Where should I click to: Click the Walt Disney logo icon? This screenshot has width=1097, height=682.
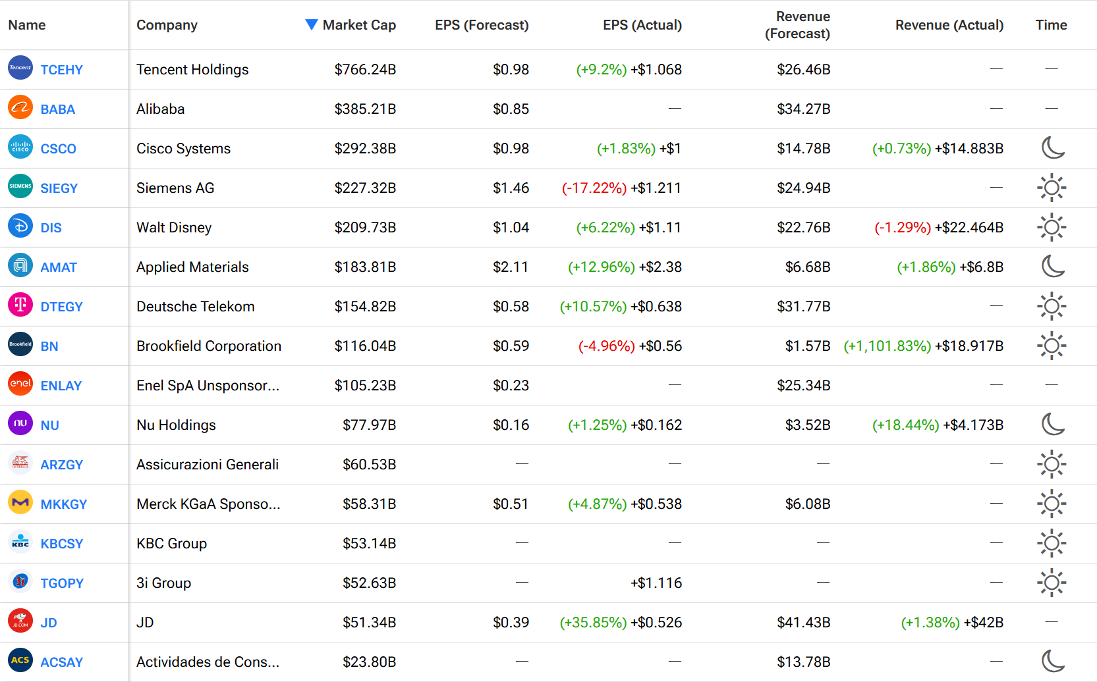20,226
